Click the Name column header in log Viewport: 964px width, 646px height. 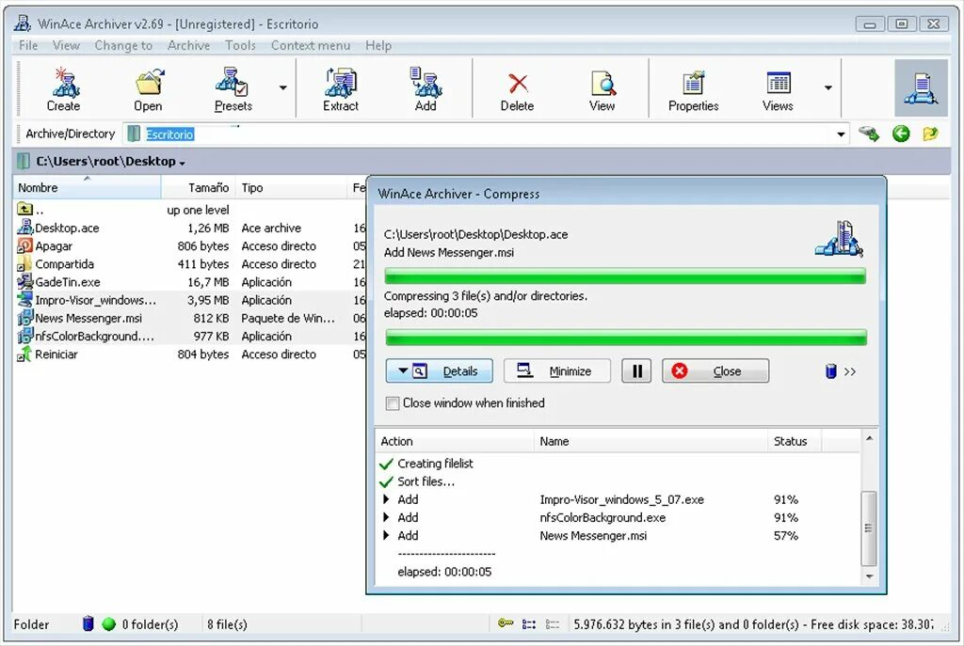pyautogui.click(x=650, y=441)
